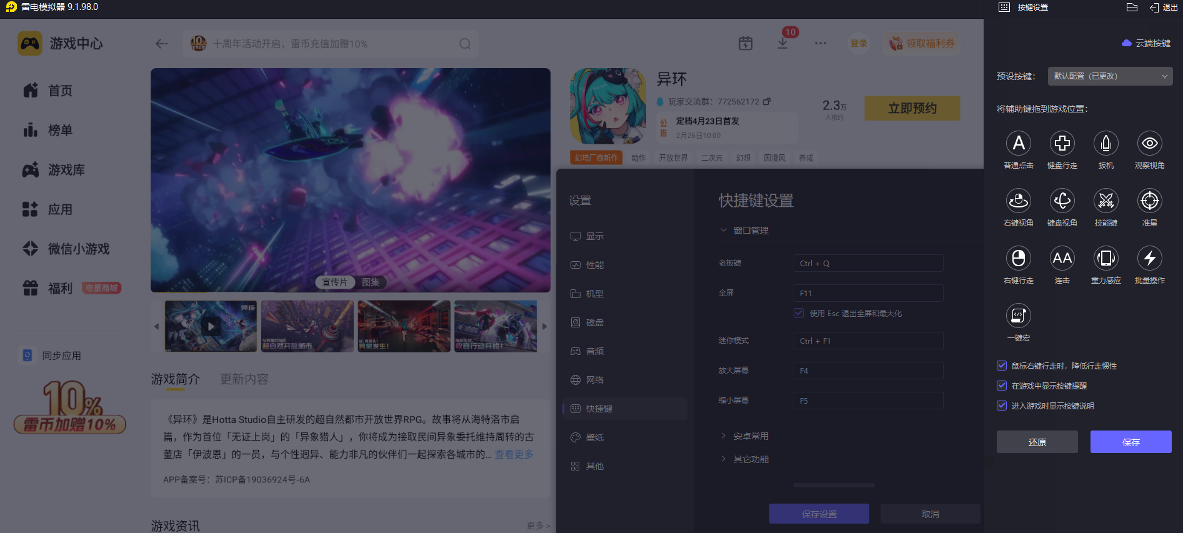Open the 预设按键 preset dropdown
The width and height of the screenshot is (1183, 533).
(1111, 76)
